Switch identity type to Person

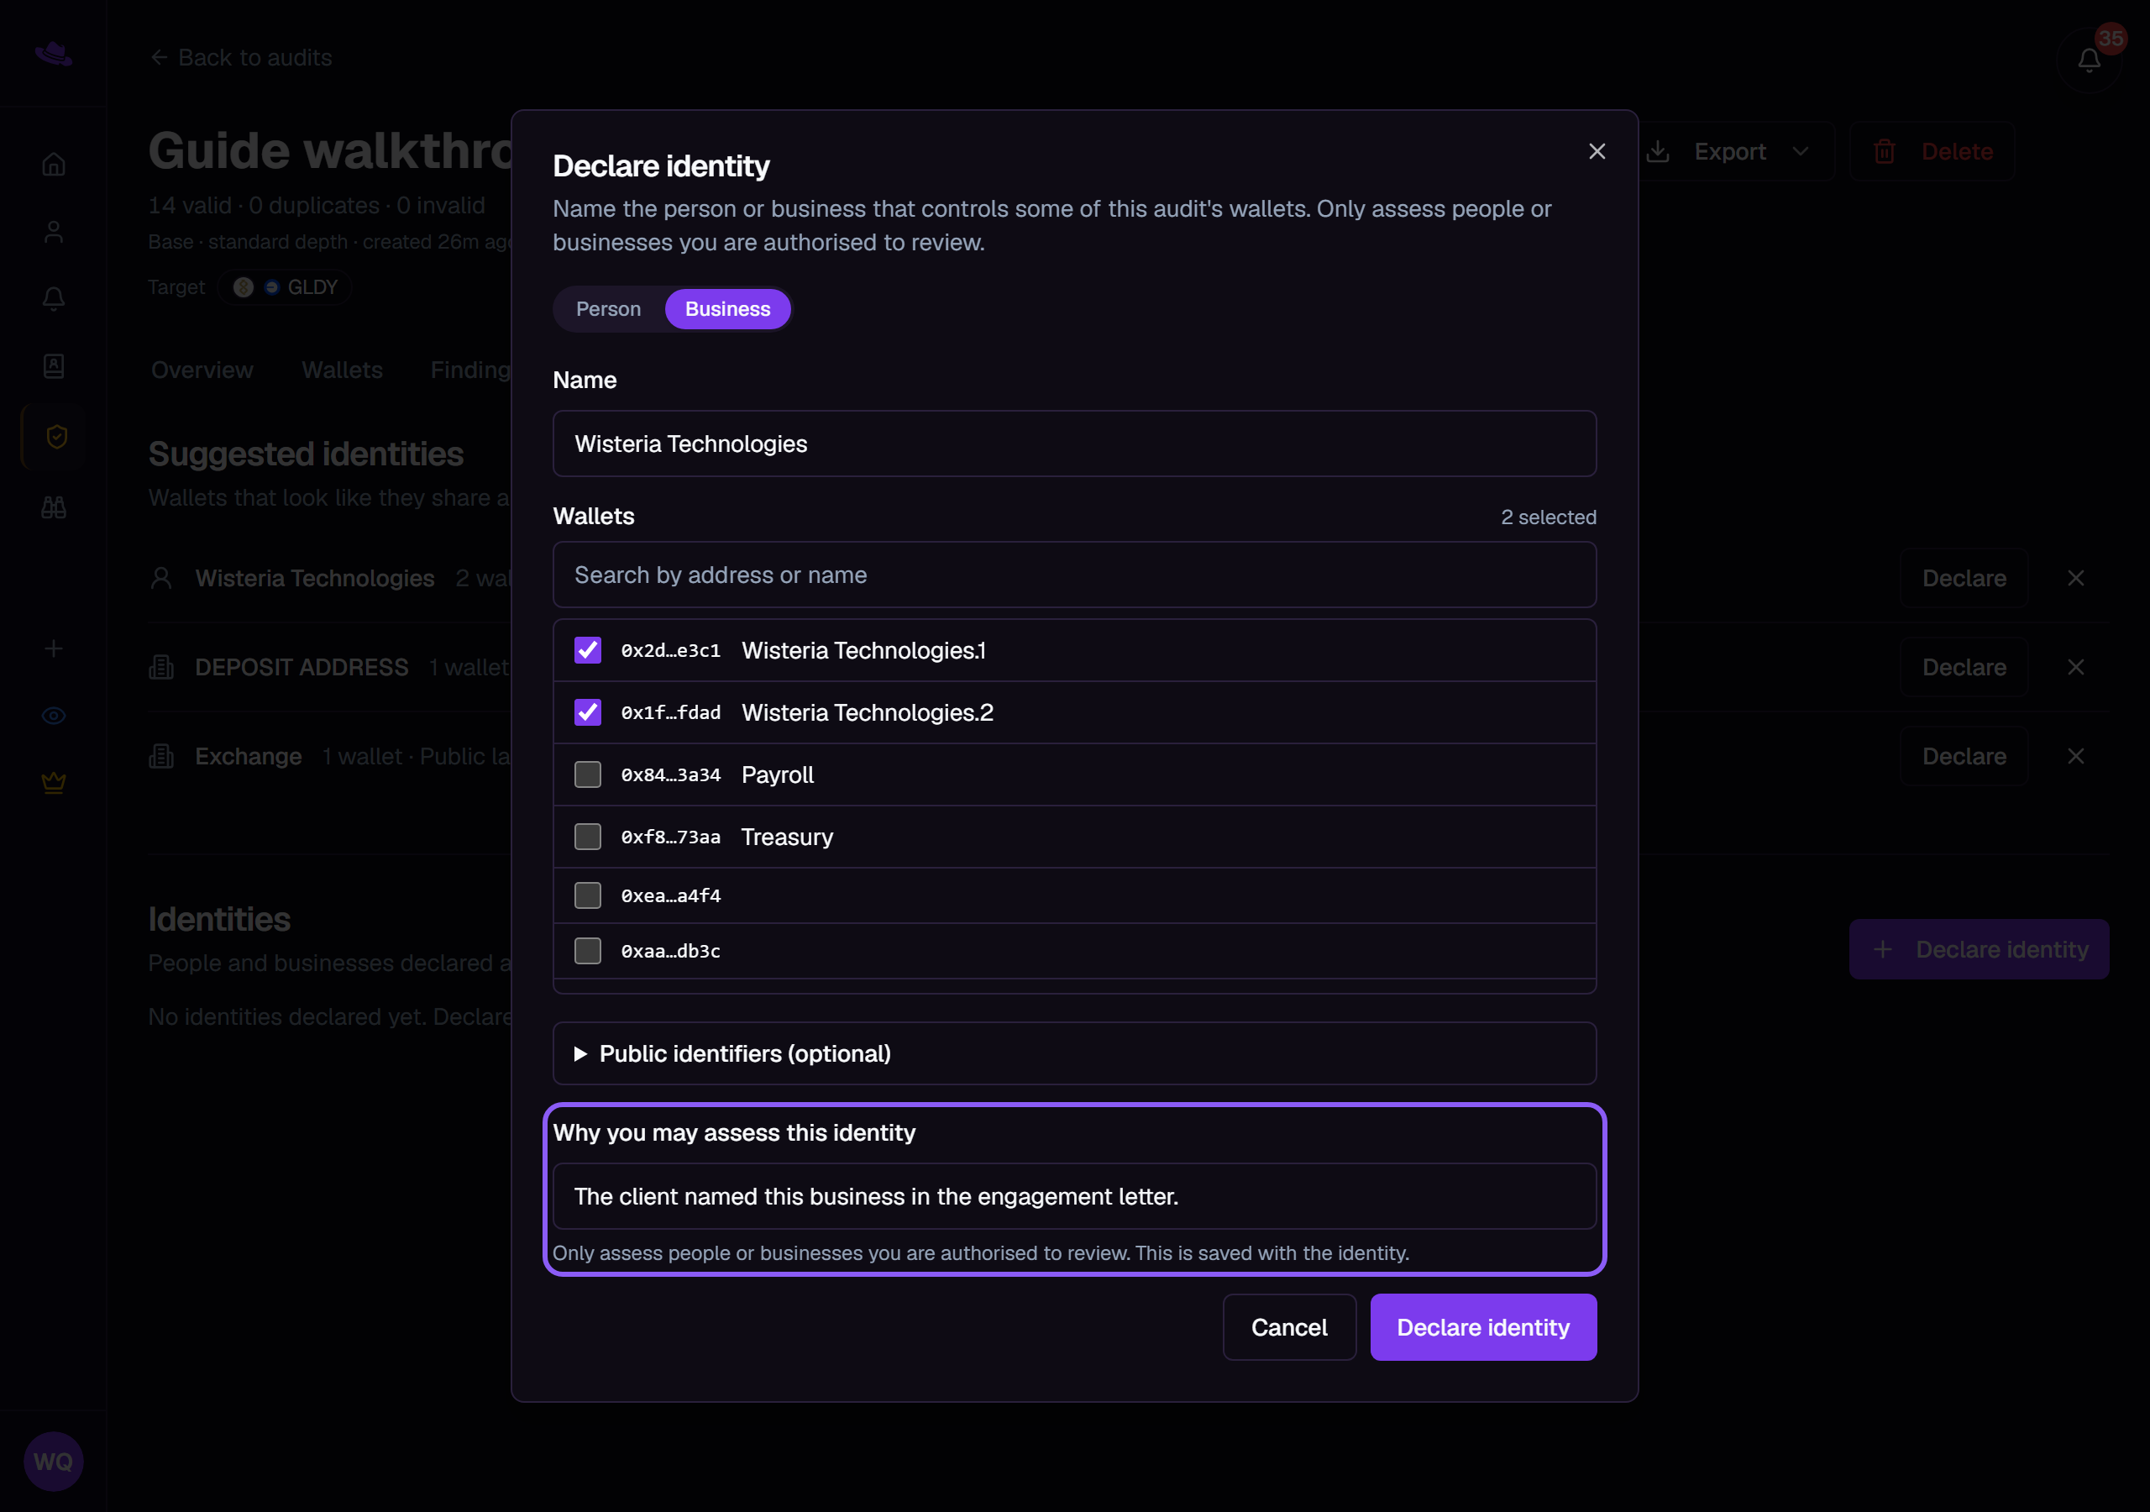pyautogui.click(x=609, y=309)
